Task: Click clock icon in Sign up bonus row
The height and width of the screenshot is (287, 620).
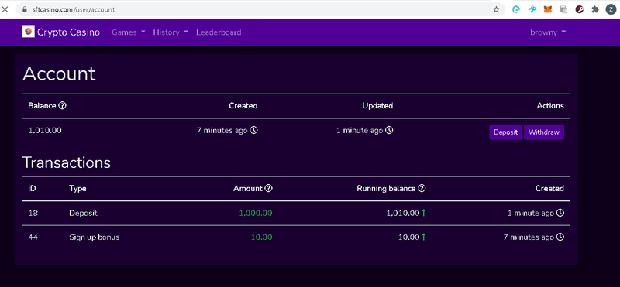Action: click(x=560, y=237)
